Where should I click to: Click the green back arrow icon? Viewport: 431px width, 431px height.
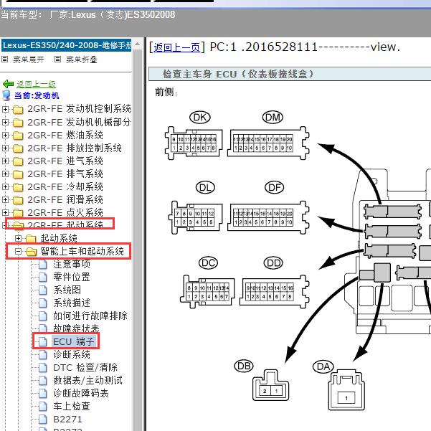8,84
